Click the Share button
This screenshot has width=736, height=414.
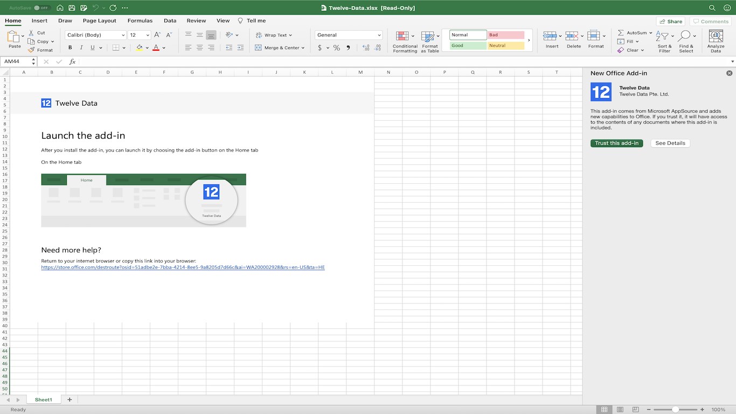[671, 22]
